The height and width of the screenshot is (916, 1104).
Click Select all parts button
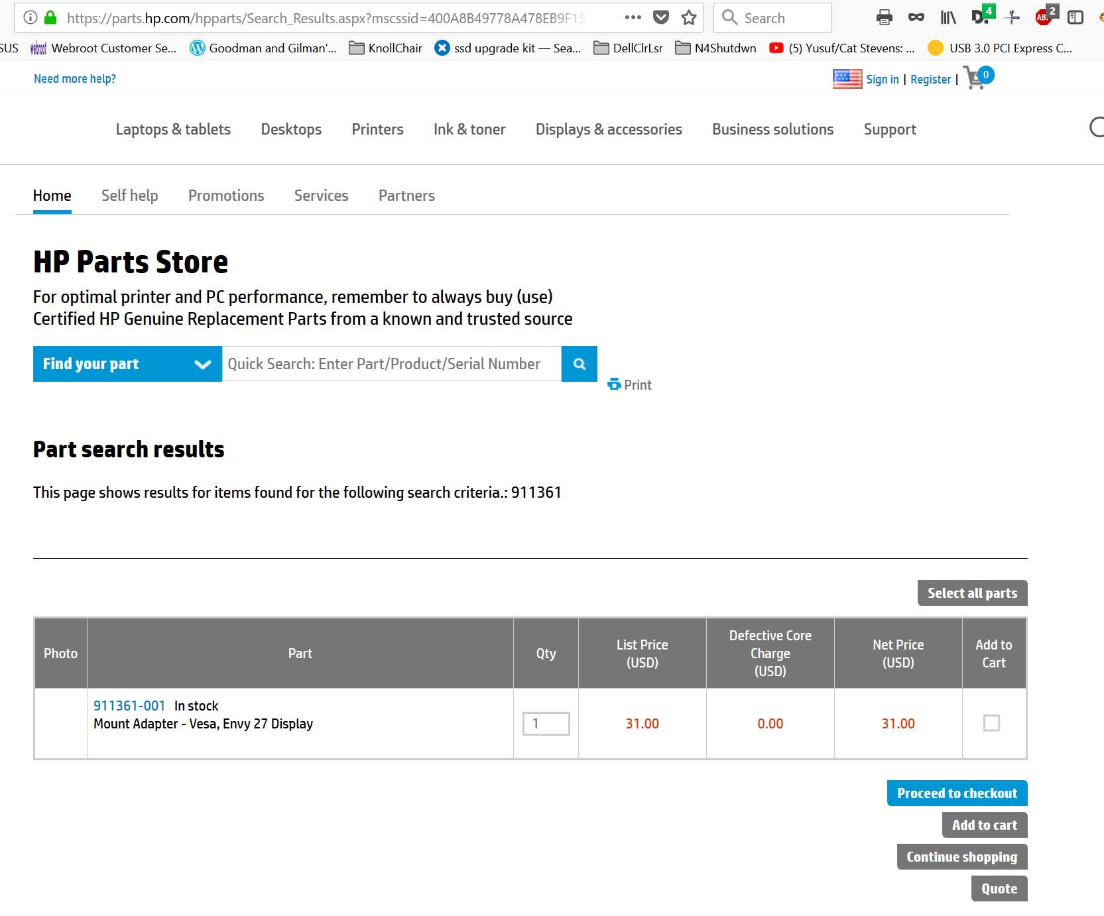tap(972, 593)
